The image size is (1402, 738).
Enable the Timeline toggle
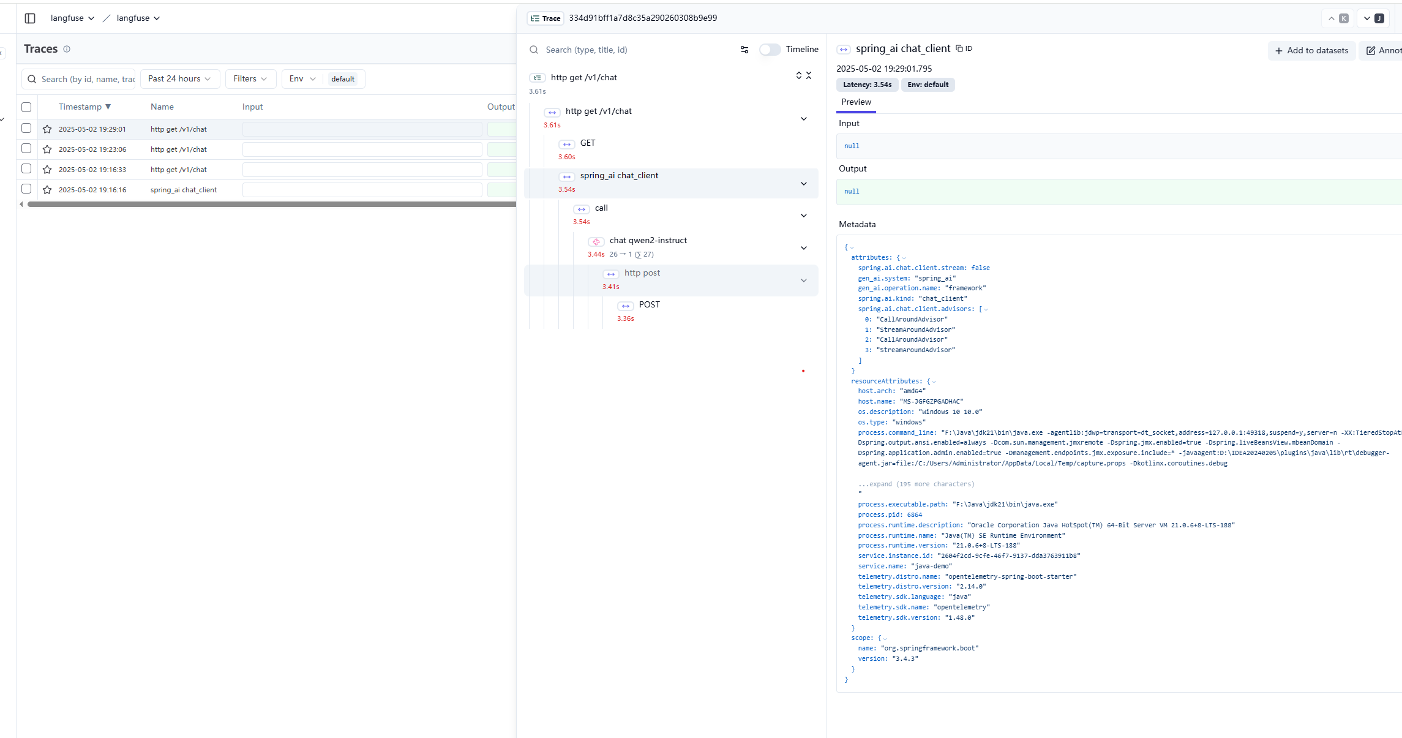770,50
